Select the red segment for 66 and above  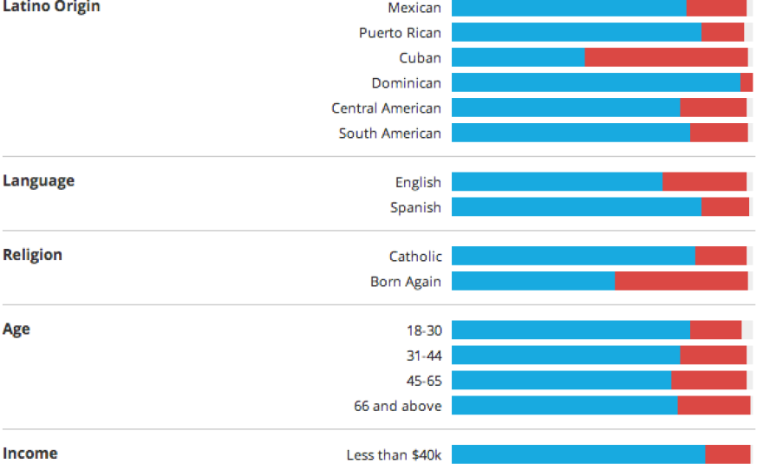[x=714, y=406]
